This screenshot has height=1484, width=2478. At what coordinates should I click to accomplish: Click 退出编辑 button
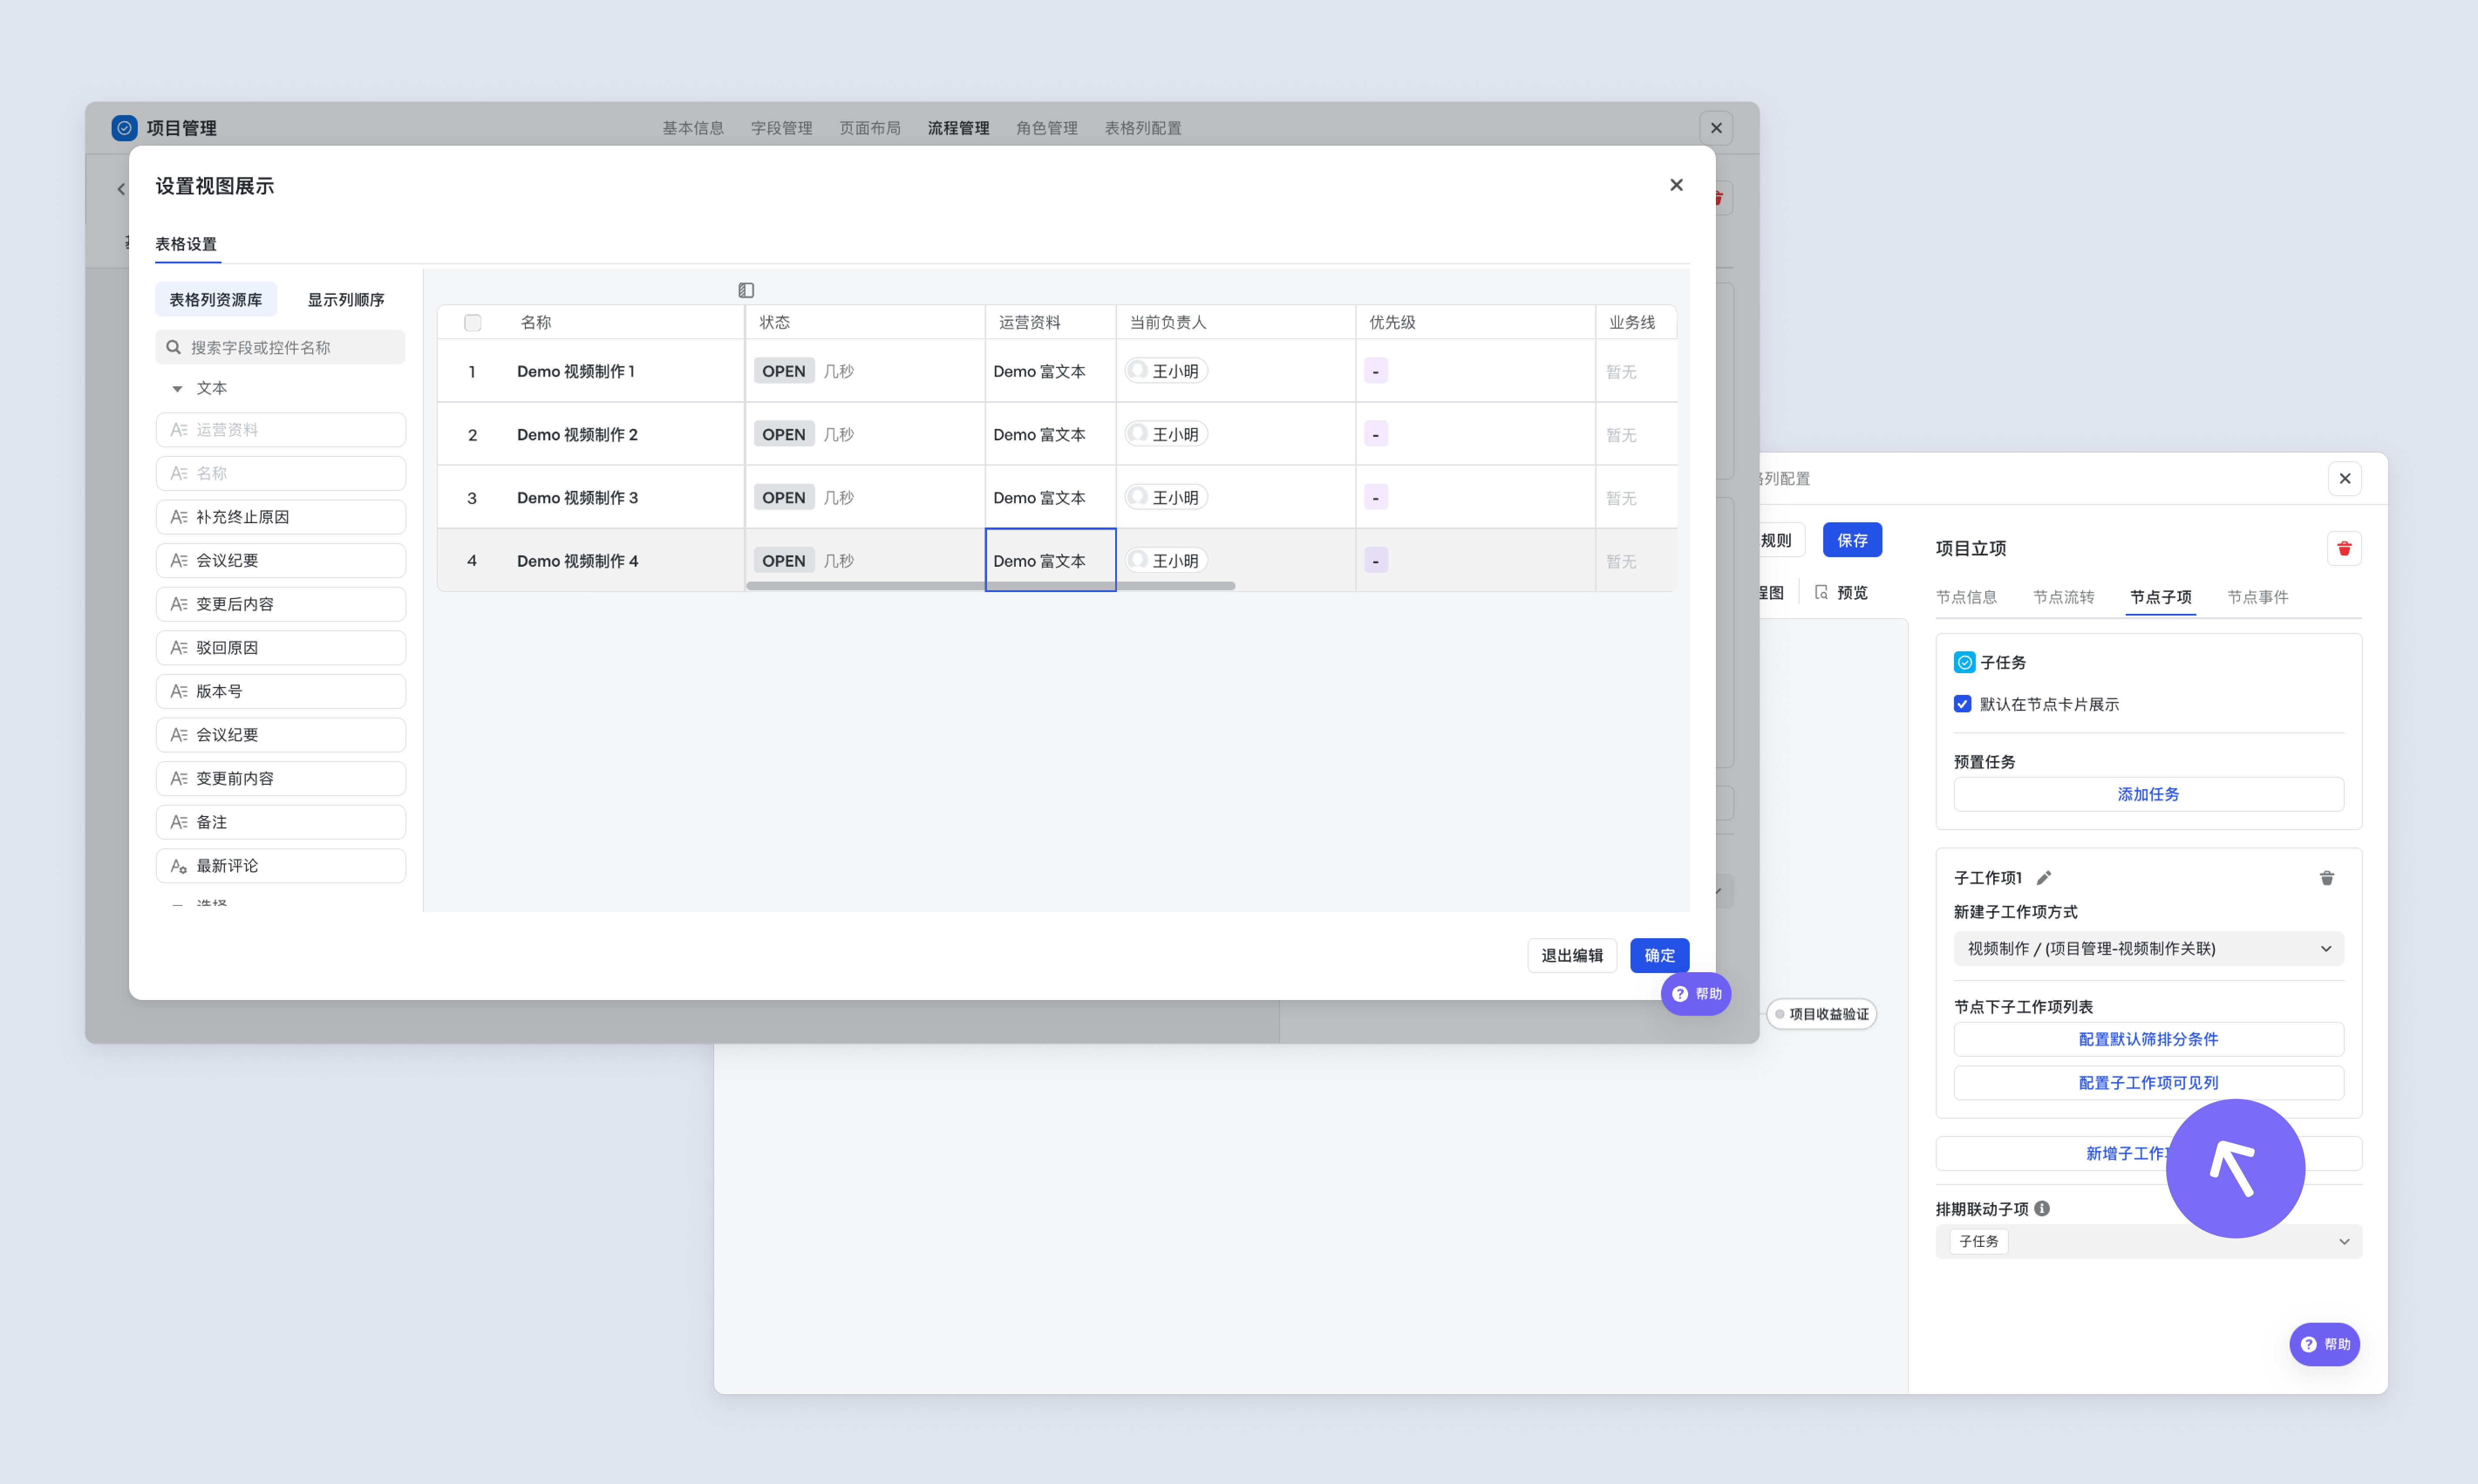[1572, 955]
